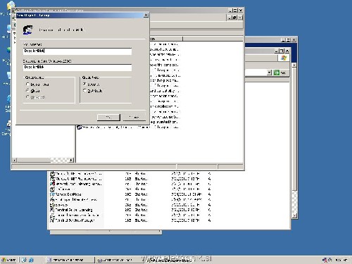The image size is (352, 264).
Task: Confirm the new group with OK
Action: (x=108, y=117)
